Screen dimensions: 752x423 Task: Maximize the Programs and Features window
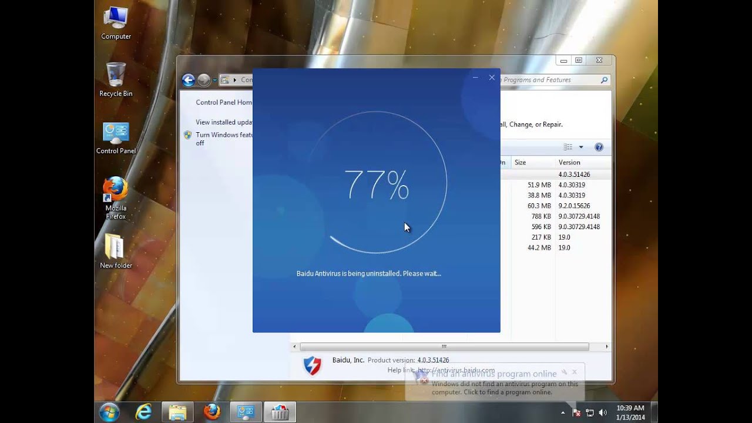click(579, 60)
